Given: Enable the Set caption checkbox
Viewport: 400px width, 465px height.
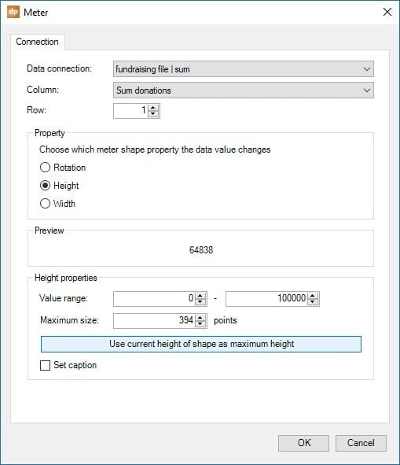Looking at the screenshot, I should [45, 365].
